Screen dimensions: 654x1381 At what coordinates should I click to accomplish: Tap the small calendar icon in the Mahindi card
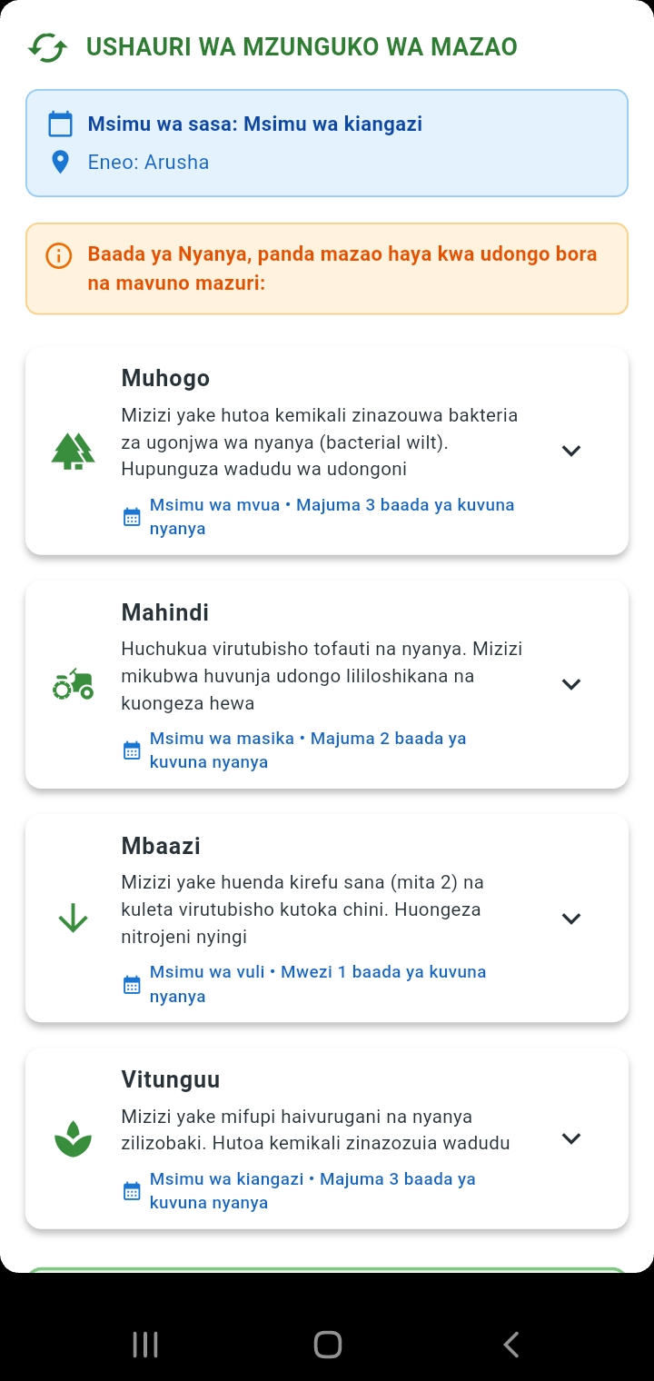tap(132, 750)
